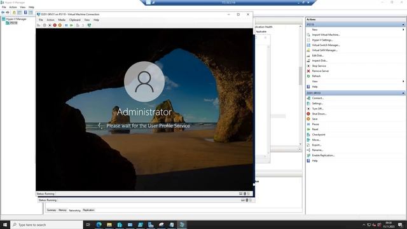Click Refresh in Actions pane
Image resolution: width=407 pixels, height=229 pixels.
point(316,76)
